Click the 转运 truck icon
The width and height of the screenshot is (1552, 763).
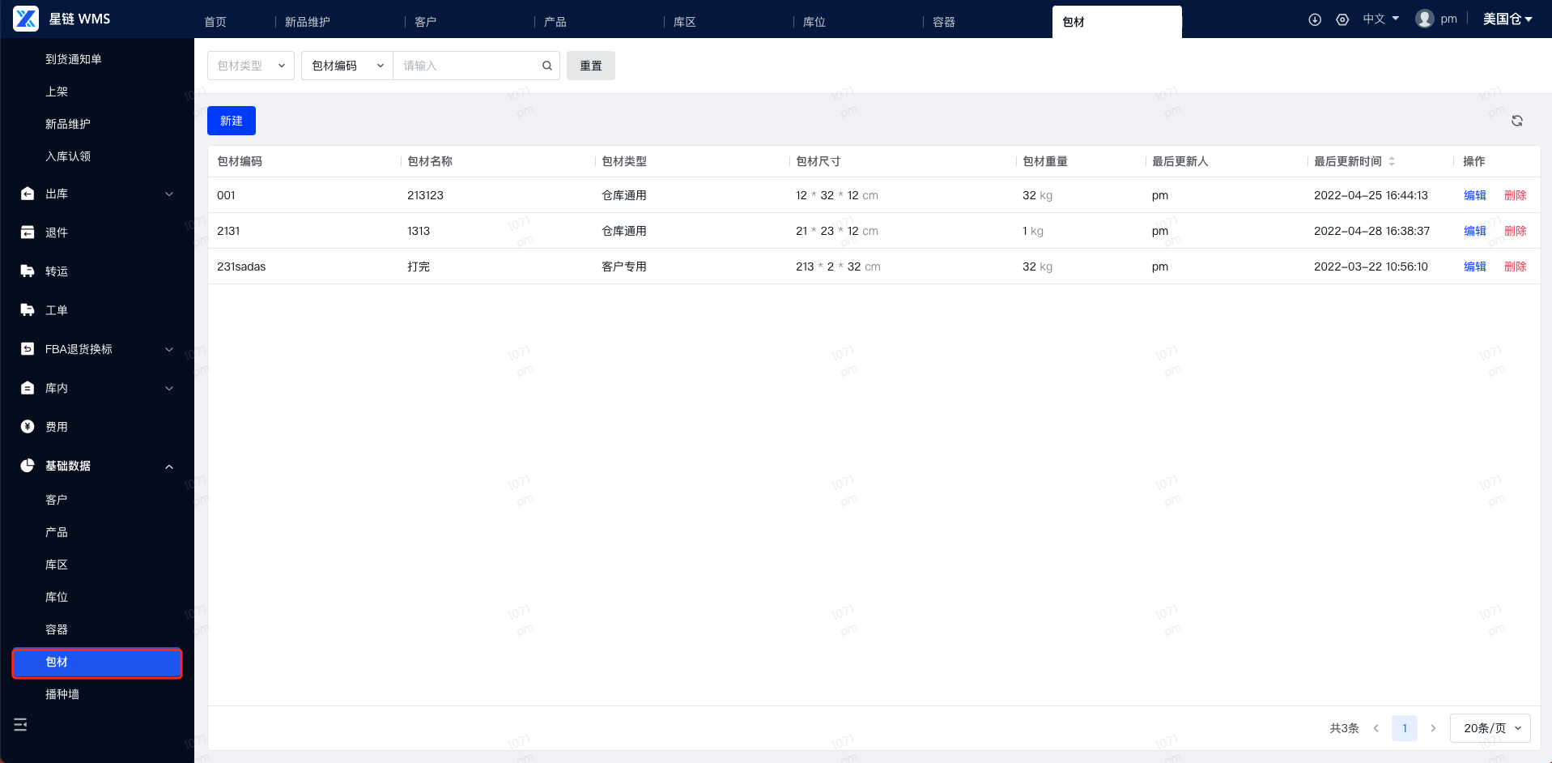[x=28, y=271]
